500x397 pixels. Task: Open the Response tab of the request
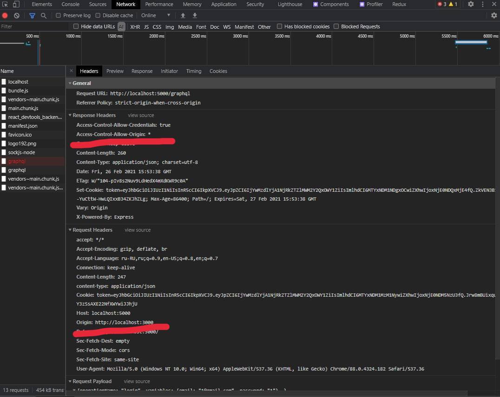pos(142,71)
